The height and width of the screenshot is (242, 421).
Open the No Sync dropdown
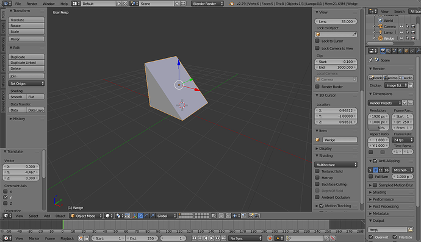tap(245, 238)
